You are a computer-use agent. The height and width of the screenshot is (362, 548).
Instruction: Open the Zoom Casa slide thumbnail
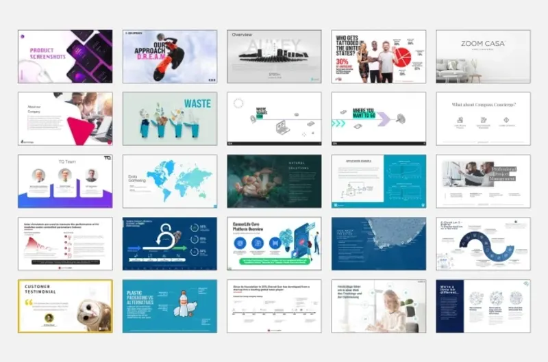click(484, 57)
